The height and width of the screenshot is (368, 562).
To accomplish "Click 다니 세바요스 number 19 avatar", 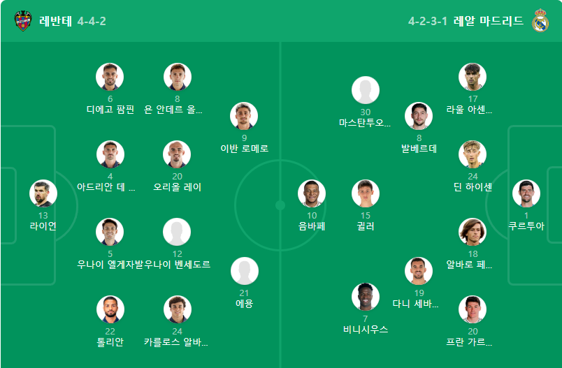I will tap(419, 271).
